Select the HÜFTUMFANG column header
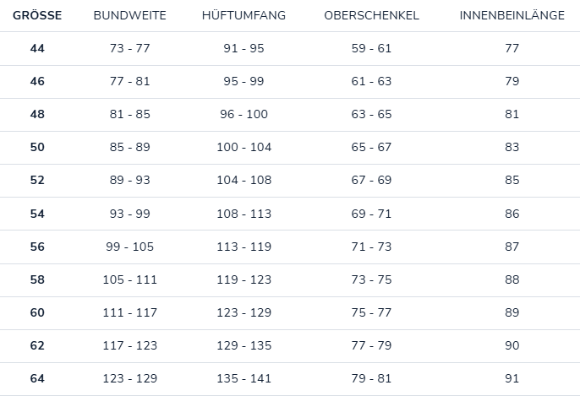The width and height of the screenshot is (580, 396). 243,16
